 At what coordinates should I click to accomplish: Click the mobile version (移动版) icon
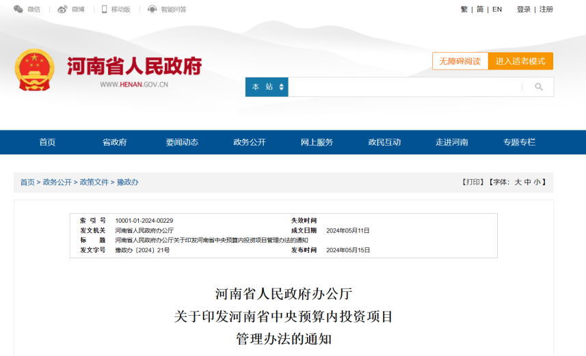coord(105,10)
